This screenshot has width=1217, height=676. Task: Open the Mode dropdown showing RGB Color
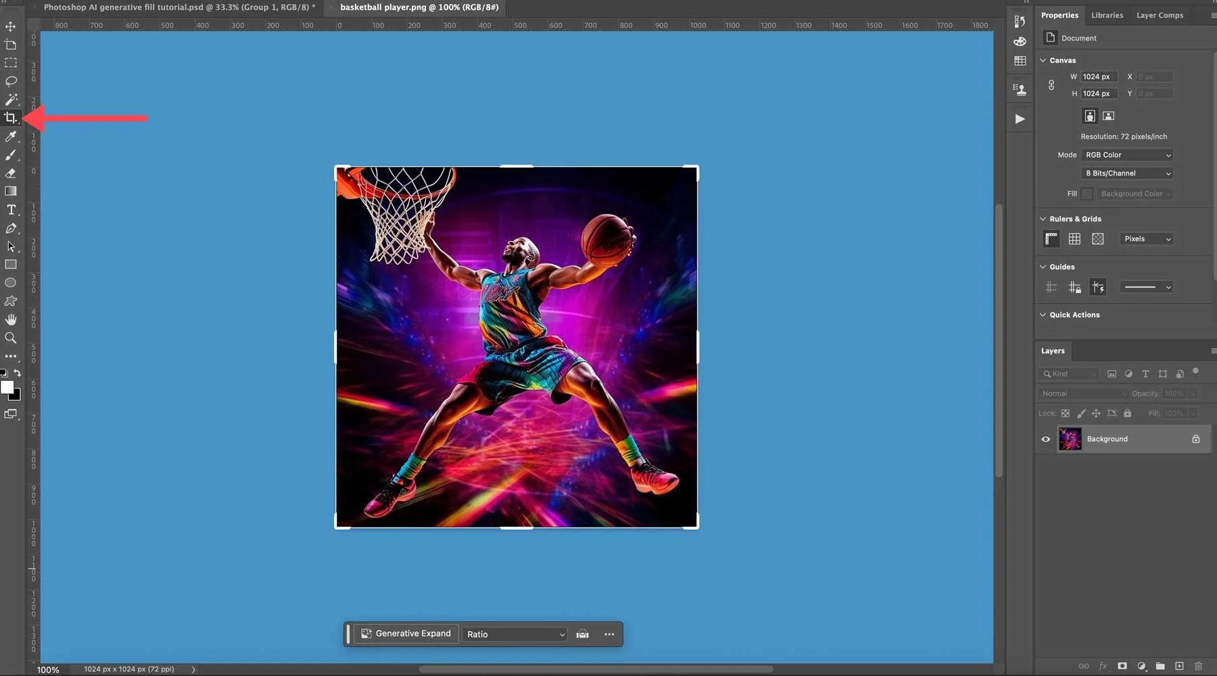pyautogui.click(x=1128, y=155)
